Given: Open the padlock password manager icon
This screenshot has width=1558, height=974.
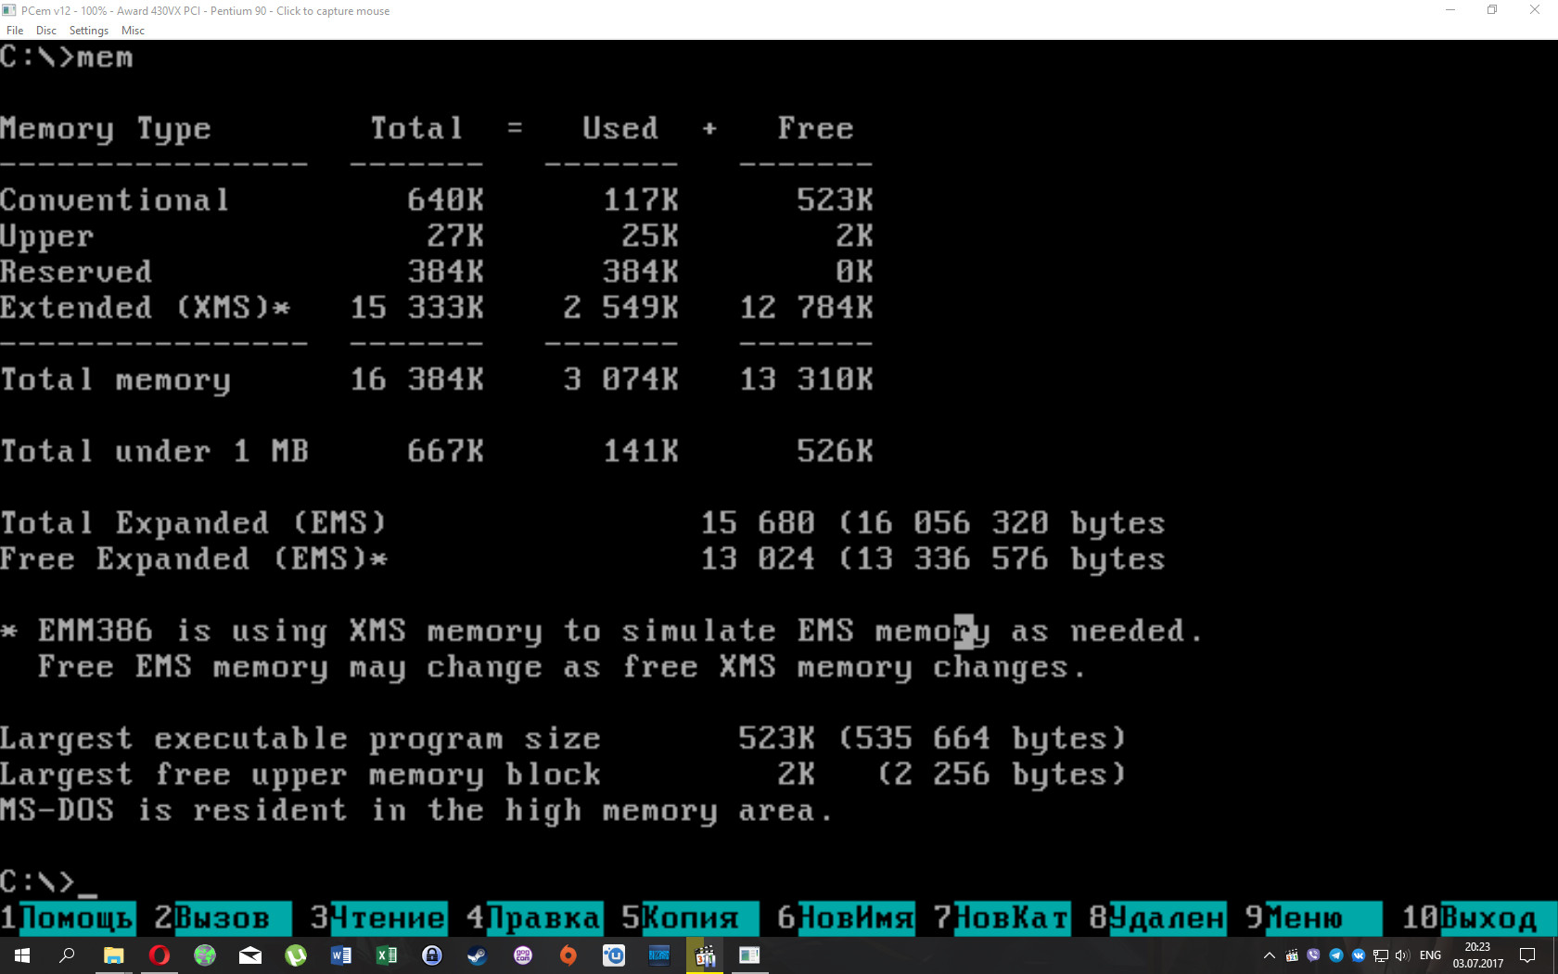Looking at the screenshot, I should [x=431, y=955].
